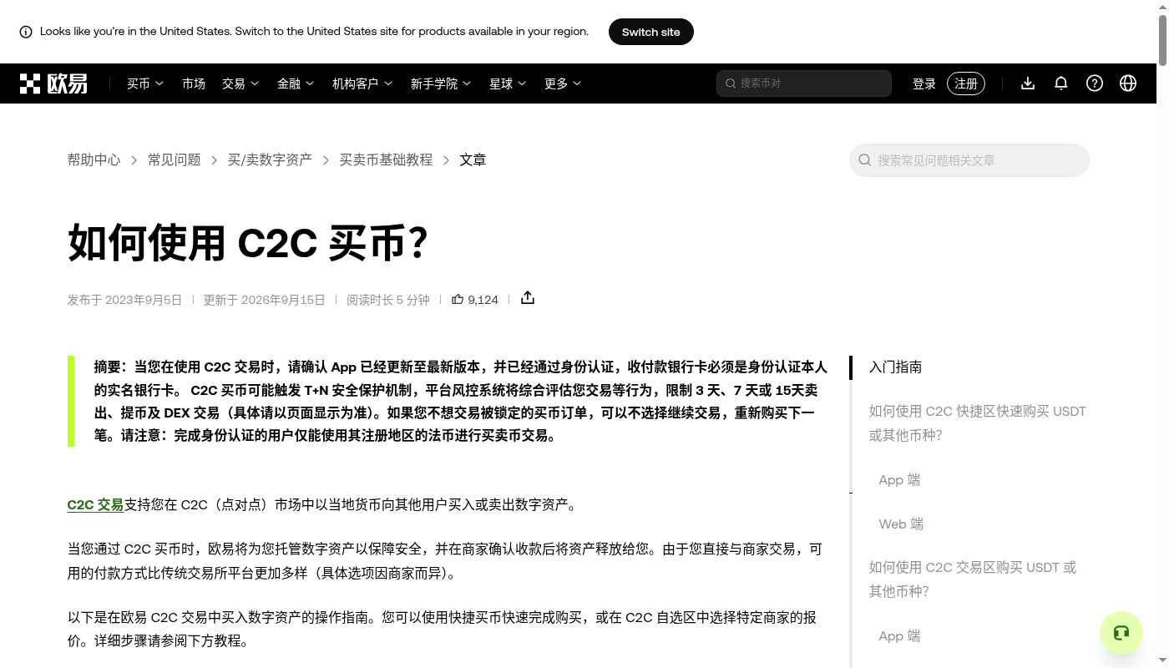Click the 文章 breadcrumb text
The width and height of the screenshot is (1169, 668).
pos(473,159)
